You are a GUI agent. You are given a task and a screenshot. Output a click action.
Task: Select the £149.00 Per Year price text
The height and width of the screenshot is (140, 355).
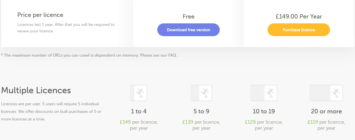click(299, 17)
